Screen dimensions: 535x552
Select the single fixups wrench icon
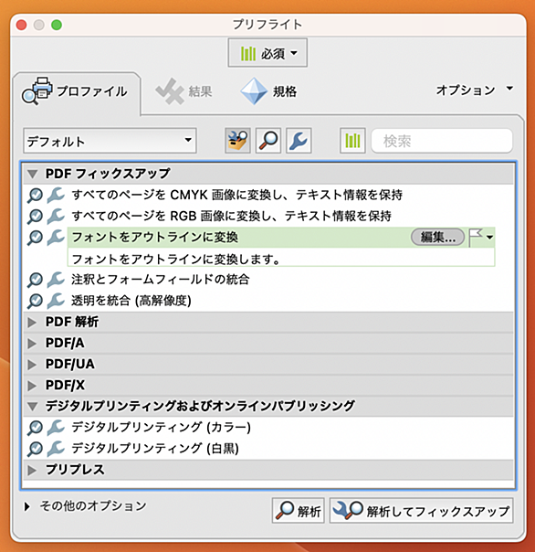point(299,141)
